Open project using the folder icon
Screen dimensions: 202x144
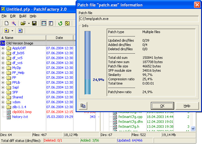click(23, 23)
